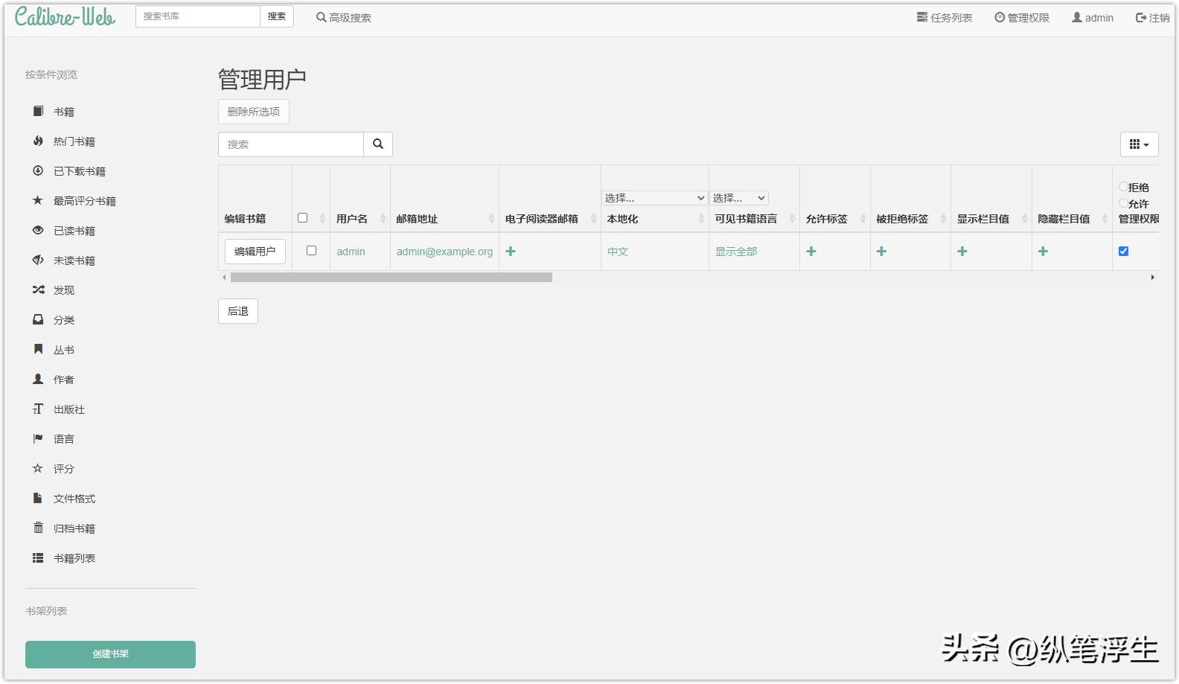Click the 创建书架 button
Viewport: 1179px width, 684px height.
[x=110, y=654]
